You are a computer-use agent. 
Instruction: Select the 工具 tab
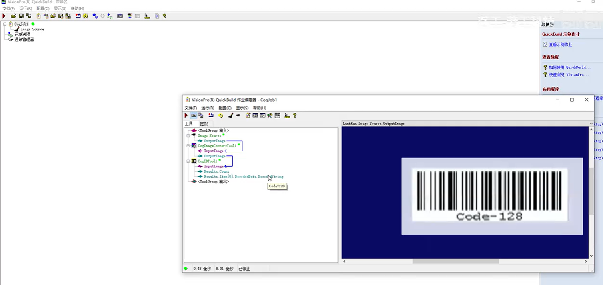click(189, 124)
